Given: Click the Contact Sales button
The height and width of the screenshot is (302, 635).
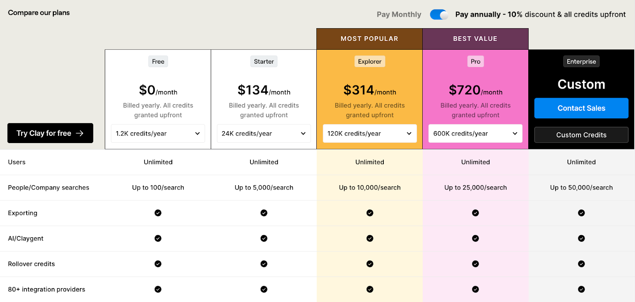Looking at the screenshot, I should point(581,108).
